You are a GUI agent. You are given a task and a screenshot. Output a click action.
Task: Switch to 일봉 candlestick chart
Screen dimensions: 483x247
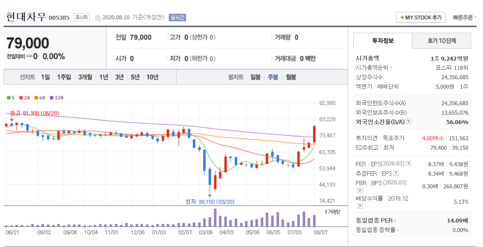pos(255,77)
